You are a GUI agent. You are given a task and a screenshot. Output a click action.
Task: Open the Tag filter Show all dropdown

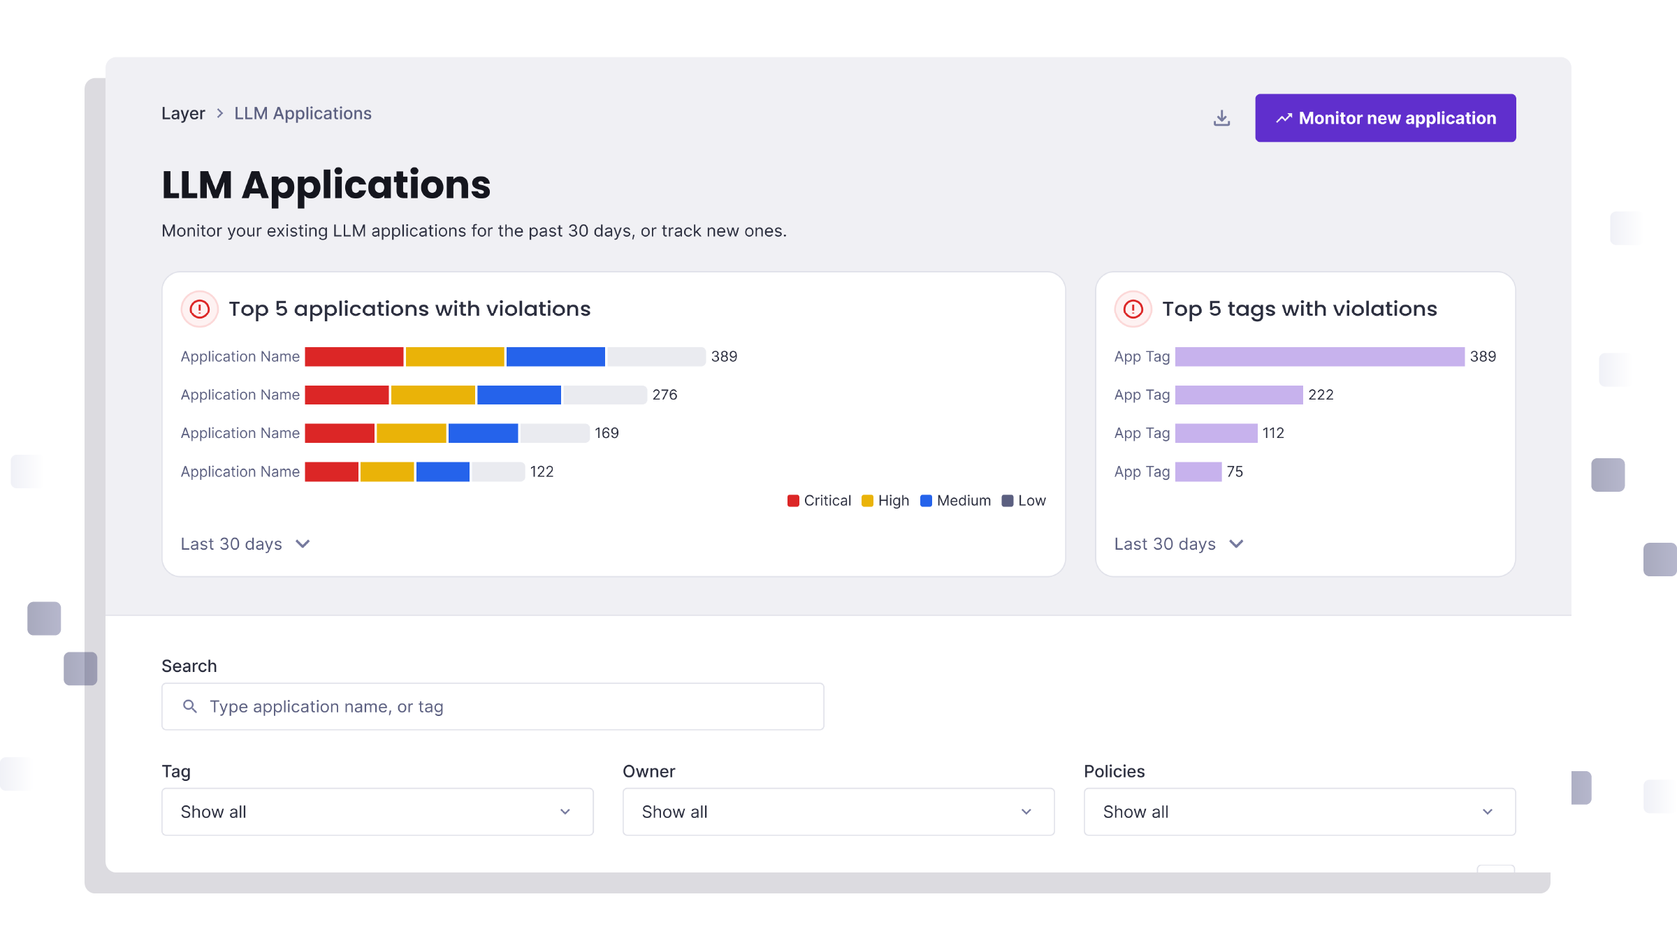click(377, 812)
